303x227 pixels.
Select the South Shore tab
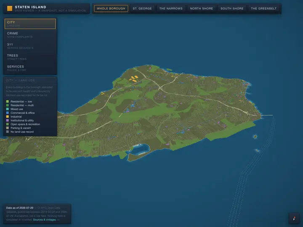(232, 8)
